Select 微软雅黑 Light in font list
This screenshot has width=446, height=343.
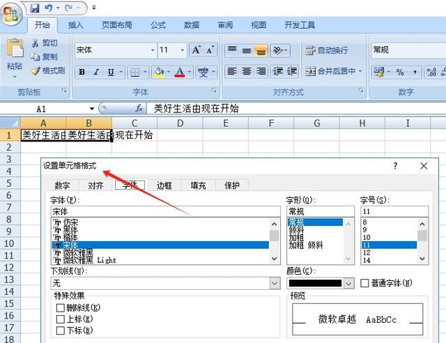(160, 260)
